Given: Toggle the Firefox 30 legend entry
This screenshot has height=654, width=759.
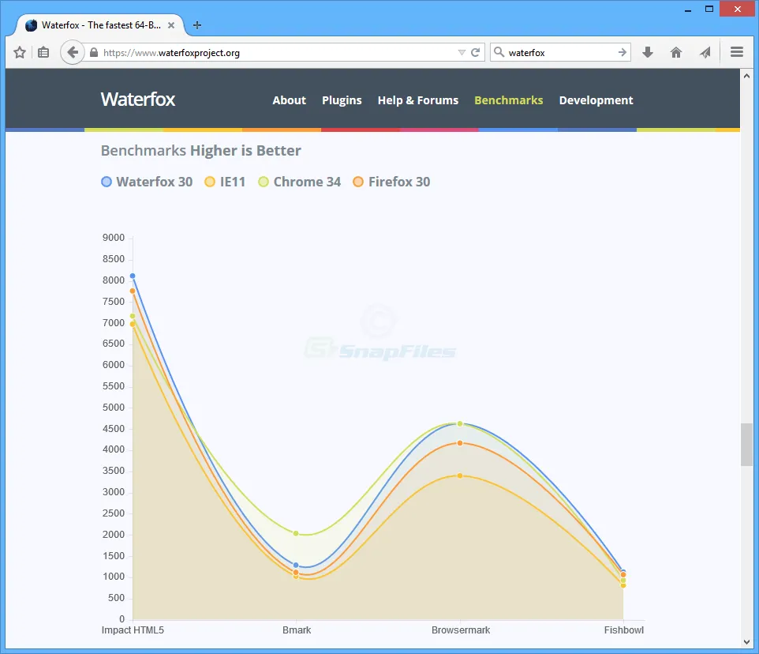Looking at the screenshot, I should coord(391,182).
